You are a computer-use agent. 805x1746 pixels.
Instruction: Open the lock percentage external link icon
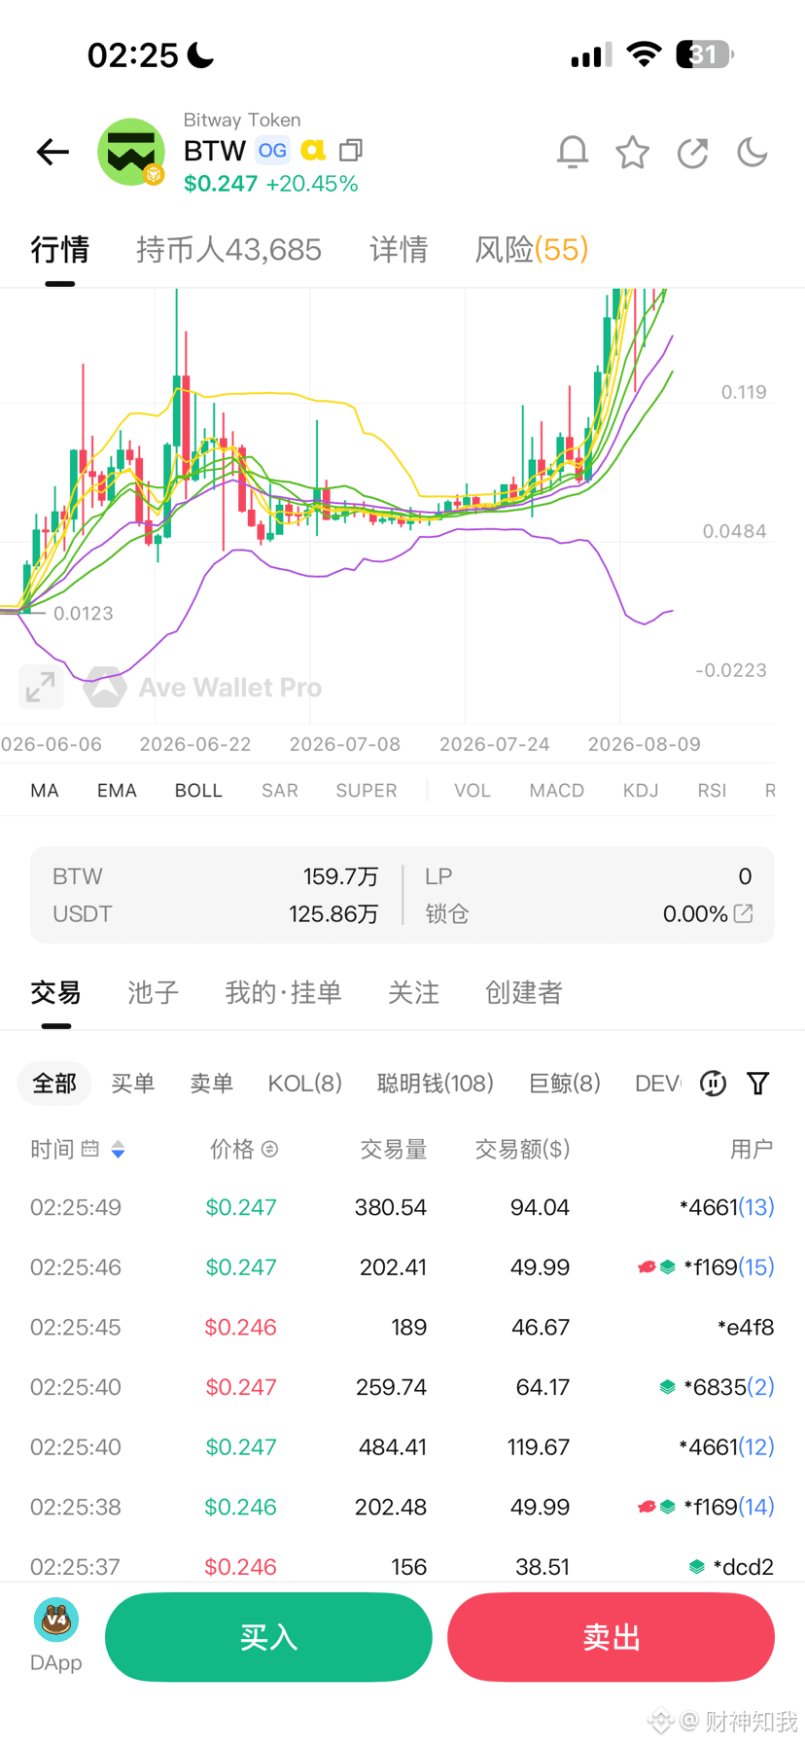(744, 912)
